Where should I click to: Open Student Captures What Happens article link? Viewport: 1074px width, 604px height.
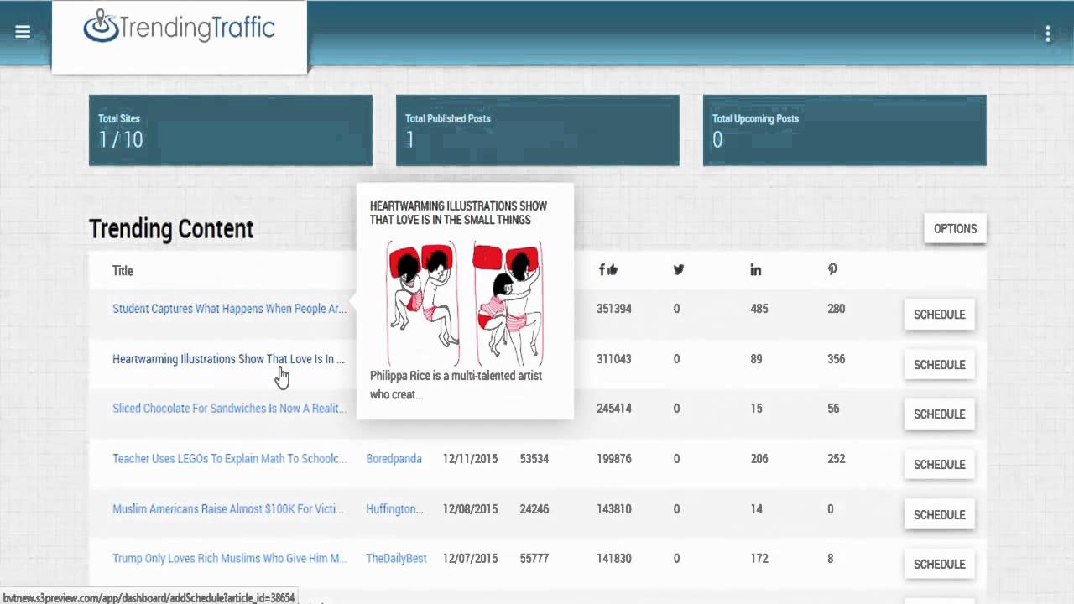coord(229,309)
